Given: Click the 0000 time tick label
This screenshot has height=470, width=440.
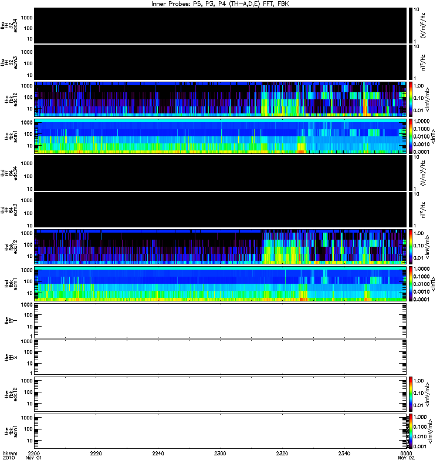Looking at the screenshot, I should (x=406, y=453).
